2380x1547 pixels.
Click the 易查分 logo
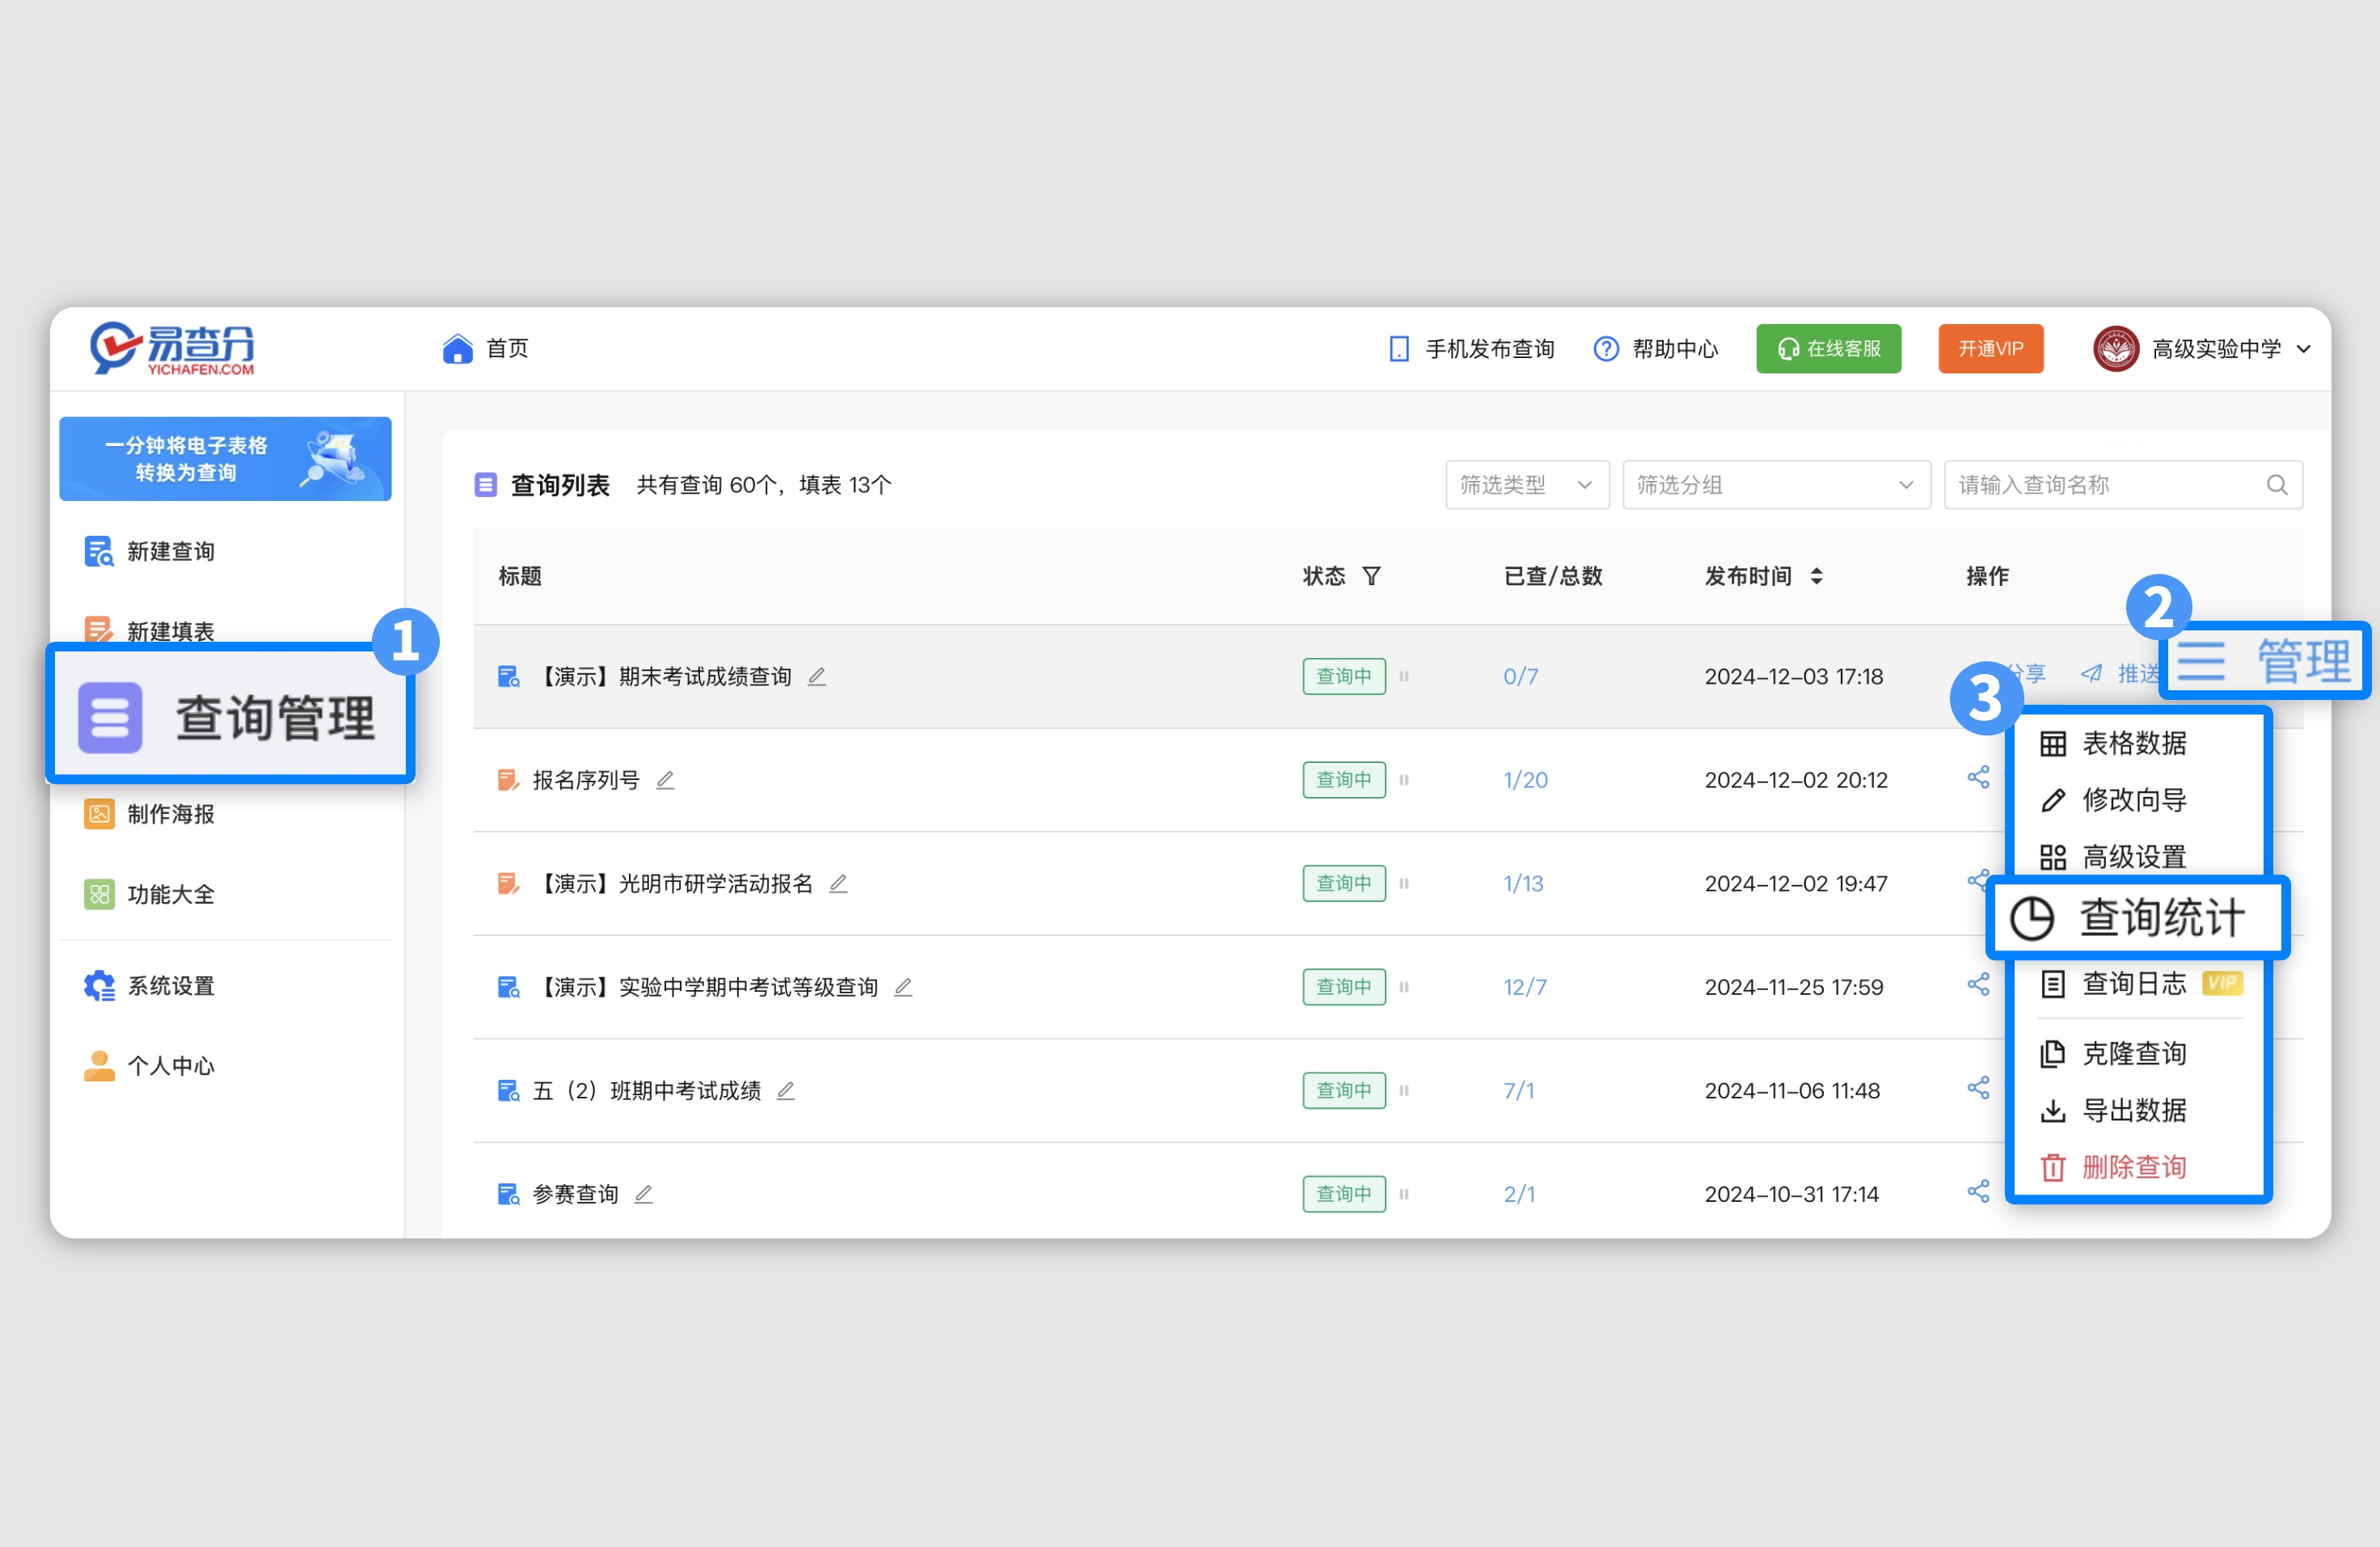(x=172, y=348)
